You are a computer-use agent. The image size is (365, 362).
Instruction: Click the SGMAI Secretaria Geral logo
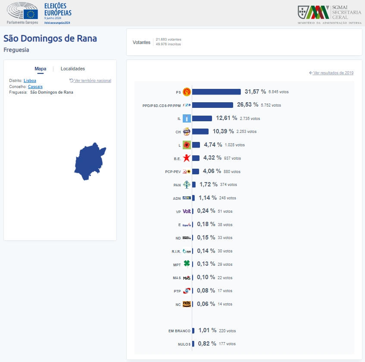click(329, 15)
